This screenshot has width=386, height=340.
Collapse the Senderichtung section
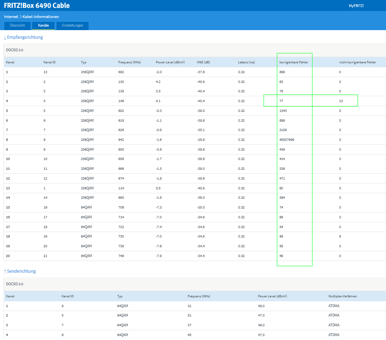point(20,271)
